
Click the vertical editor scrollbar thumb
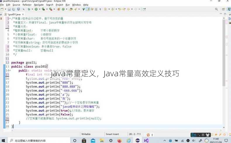(224, 53)
